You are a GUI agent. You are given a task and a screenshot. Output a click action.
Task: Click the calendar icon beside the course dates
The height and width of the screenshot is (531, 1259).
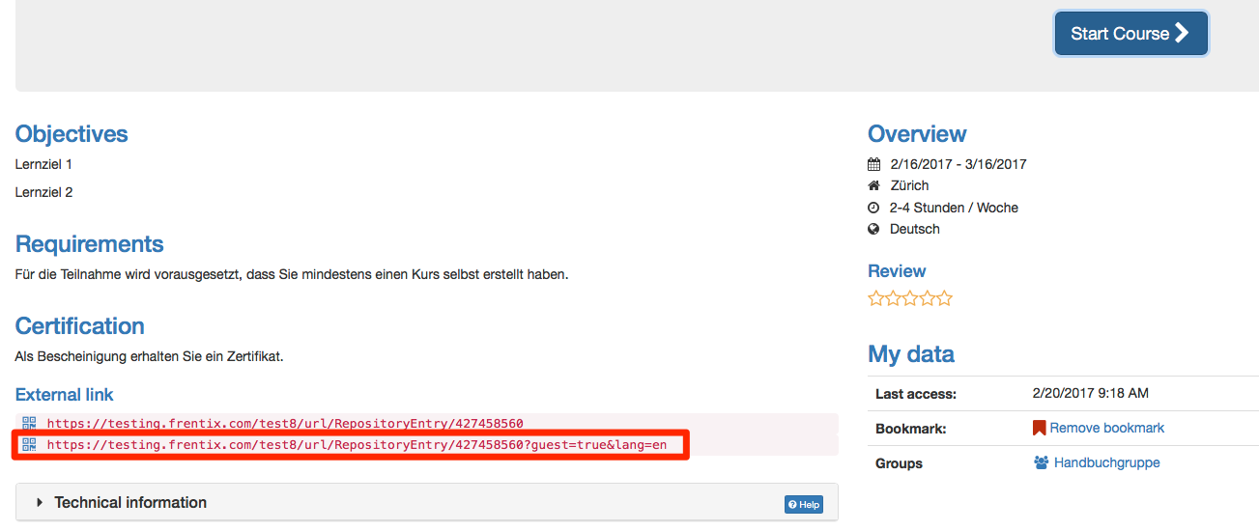(x=873, y=164)
